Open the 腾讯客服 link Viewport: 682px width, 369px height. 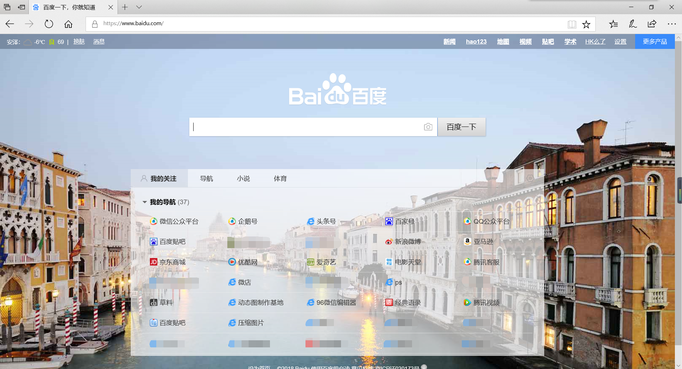coord(486,262)
